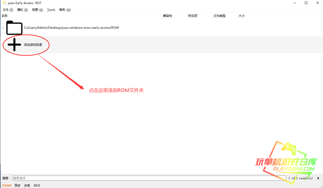This screenshot has height=188, width=323.
Task: Sort by the 兼容性 column header
Action: [168, 16]
